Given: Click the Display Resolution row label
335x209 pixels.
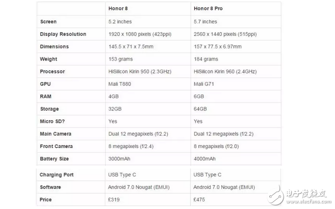Looking at the screenshot, I should coord(63,34).
